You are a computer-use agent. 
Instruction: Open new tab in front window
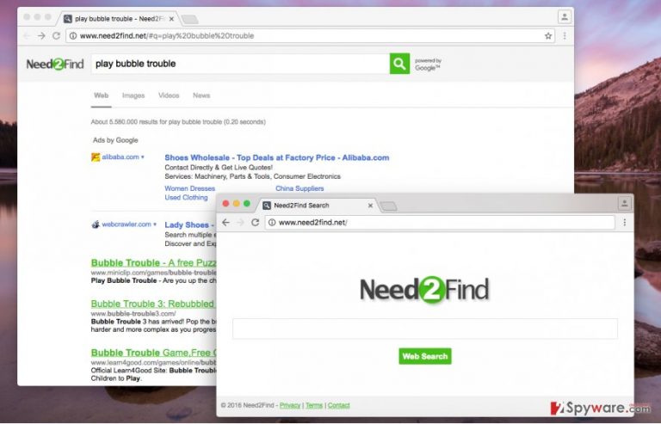[388, 206]
